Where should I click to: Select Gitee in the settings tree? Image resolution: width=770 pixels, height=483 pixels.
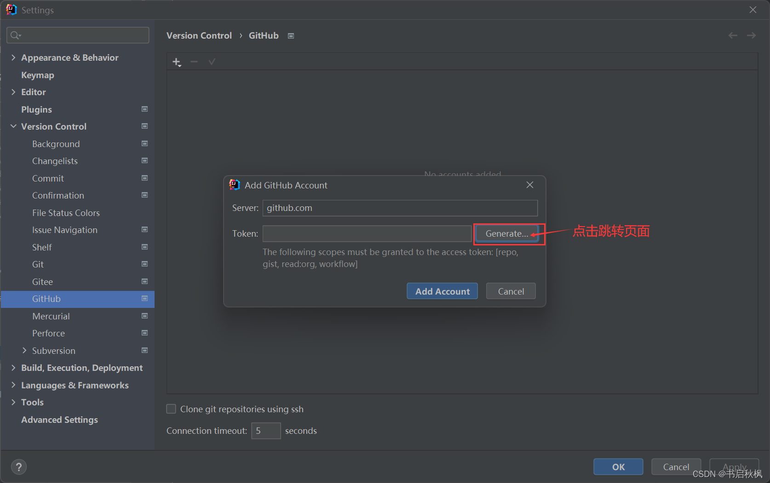coord(42,281)
